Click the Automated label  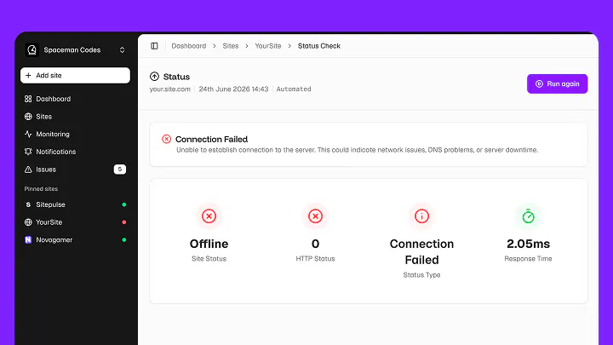294,89
